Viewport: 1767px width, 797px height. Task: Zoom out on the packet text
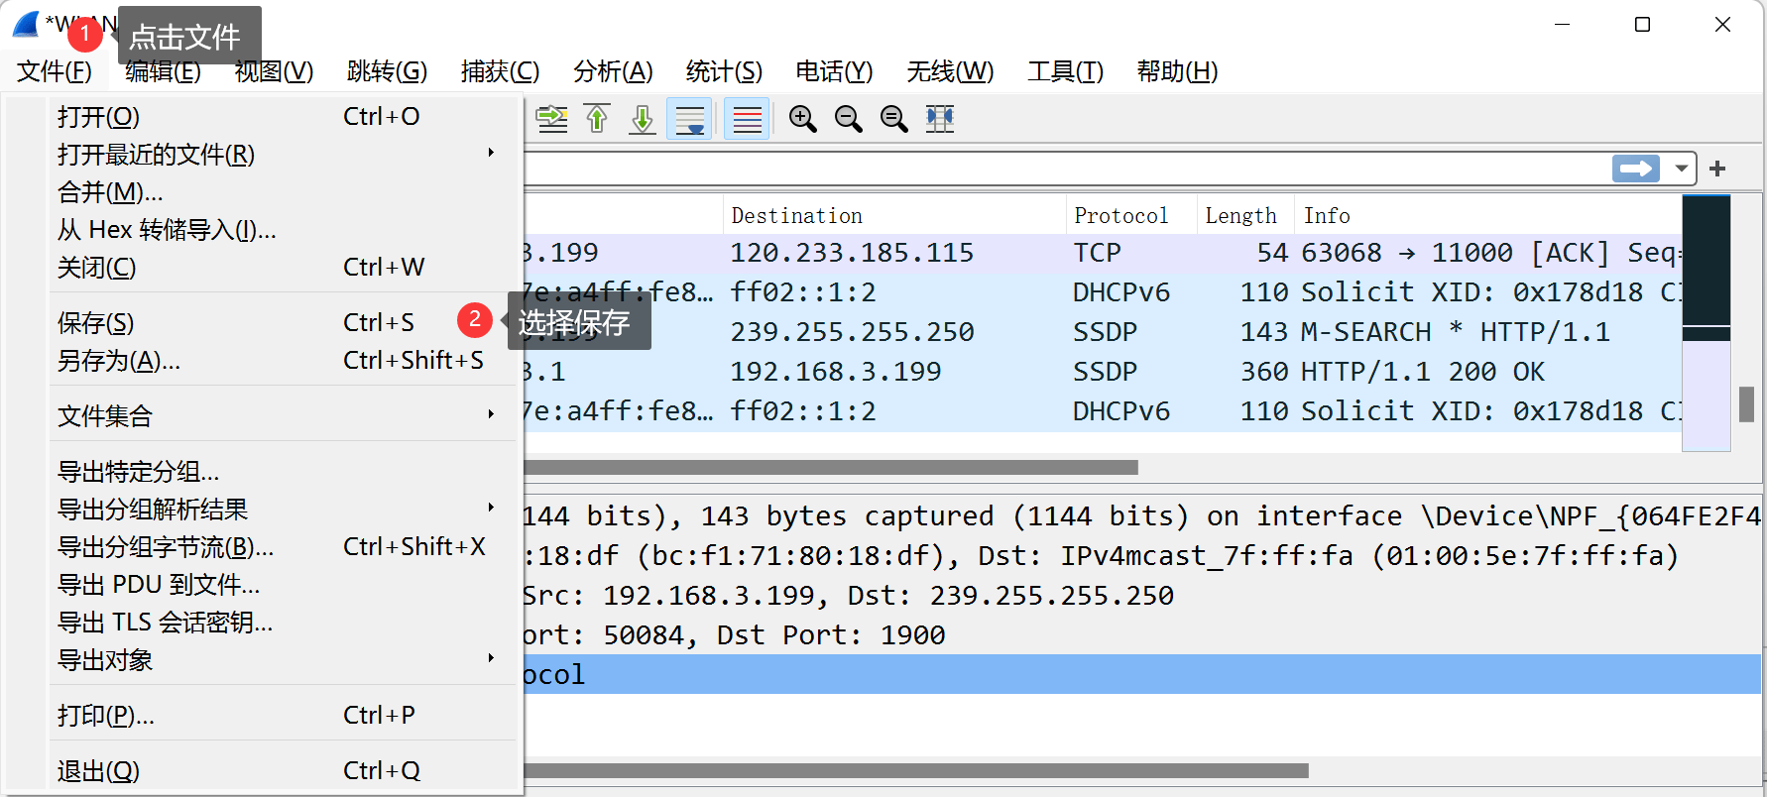[x=848, y=119]
